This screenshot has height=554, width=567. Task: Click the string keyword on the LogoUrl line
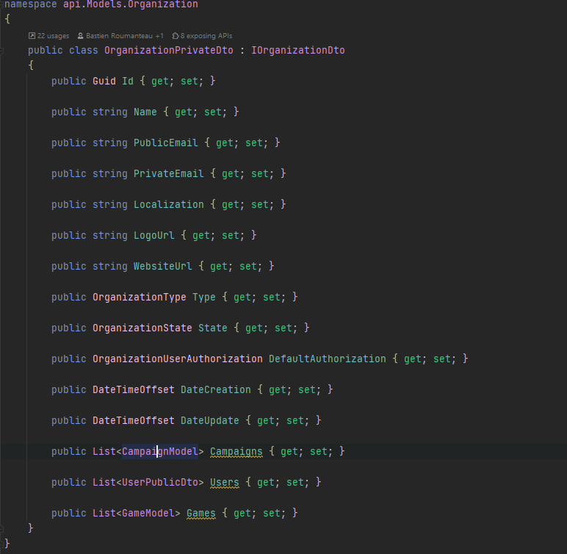[110, 236]
